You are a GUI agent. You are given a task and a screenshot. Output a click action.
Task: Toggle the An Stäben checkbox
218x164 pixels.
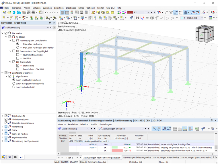pyautogui.click(x=10, y=37)
